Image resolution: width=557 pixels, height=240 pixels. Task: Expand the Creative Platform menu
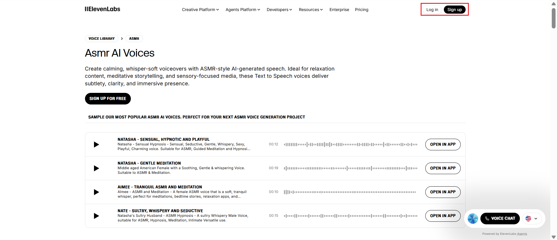click(x=200, y=10)
